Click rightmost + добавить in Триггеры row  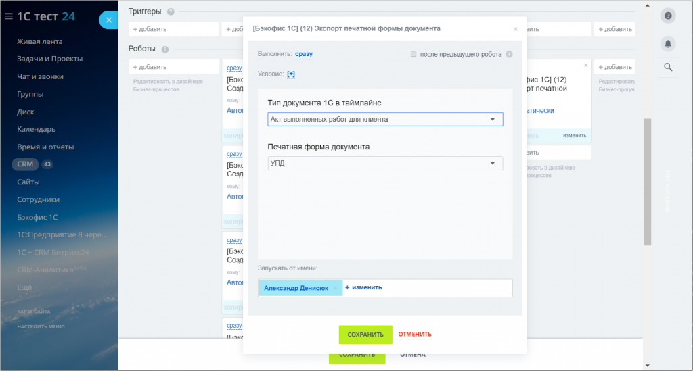coord(614,29)
